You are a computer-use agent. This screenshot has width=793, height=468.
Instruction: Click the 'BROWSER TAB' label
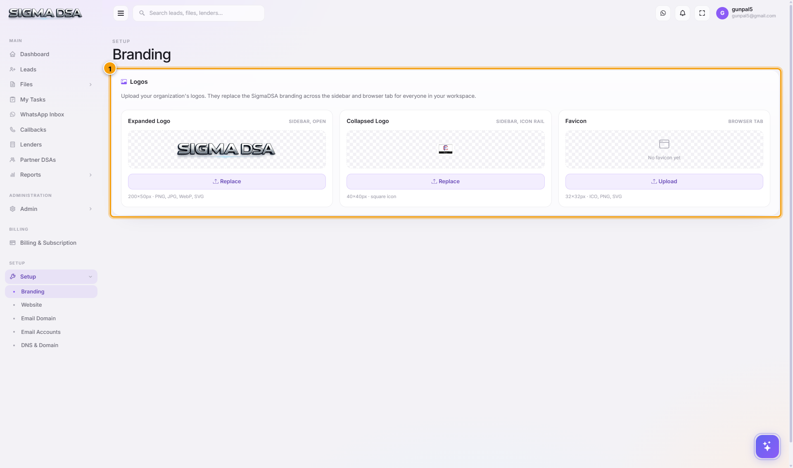[x=746, y=121]
